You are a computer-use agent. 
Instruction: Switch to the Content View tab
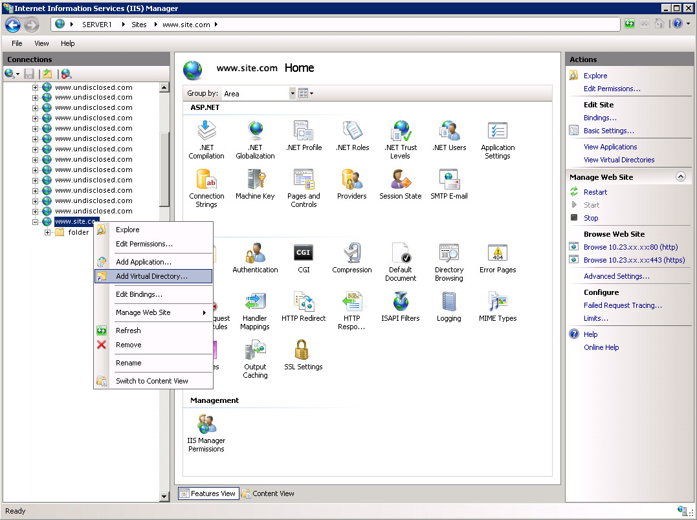point(268,493)
